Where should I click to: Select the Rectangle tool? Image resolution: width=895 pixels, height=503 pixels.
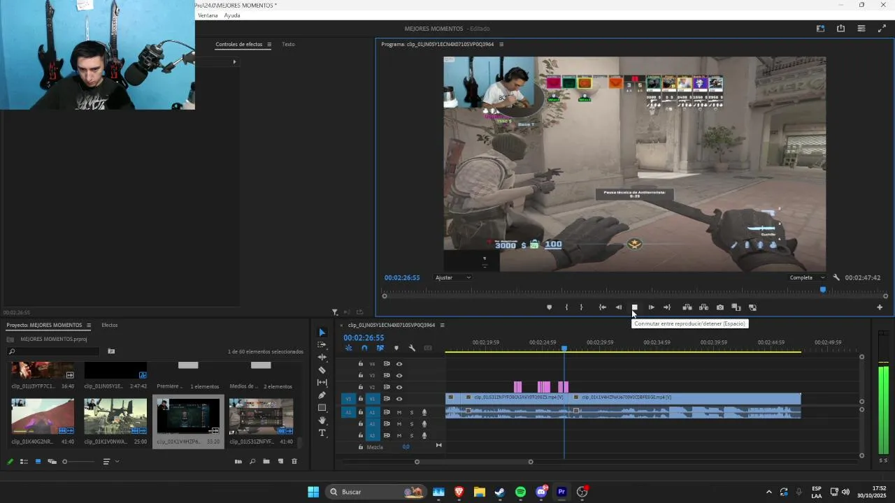322,407
